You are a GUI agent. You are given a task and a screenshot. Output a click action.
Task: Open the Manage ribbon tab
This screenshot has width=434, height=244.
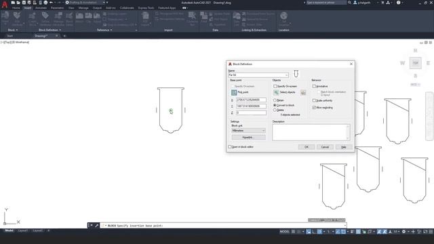click(x=83, y=8)
